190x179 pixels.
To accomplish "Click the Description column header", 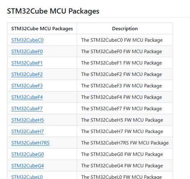I will pos(125,28).
